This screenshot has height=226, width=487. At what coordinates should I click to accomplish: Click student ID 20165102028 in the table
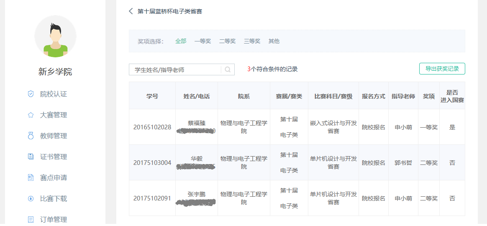coord(152,127)
